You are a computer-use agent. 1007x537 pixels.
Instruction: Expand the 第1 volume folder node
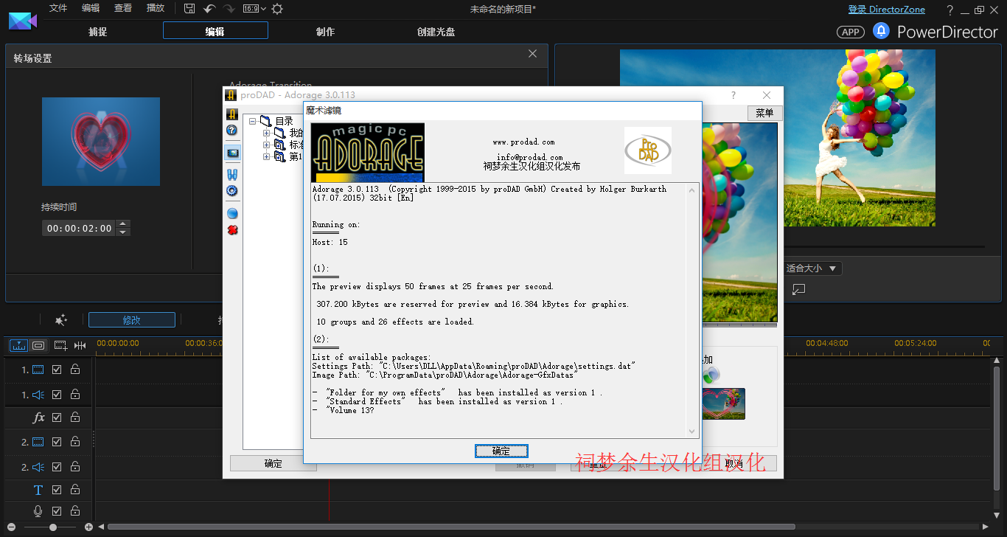pos(267,156)
